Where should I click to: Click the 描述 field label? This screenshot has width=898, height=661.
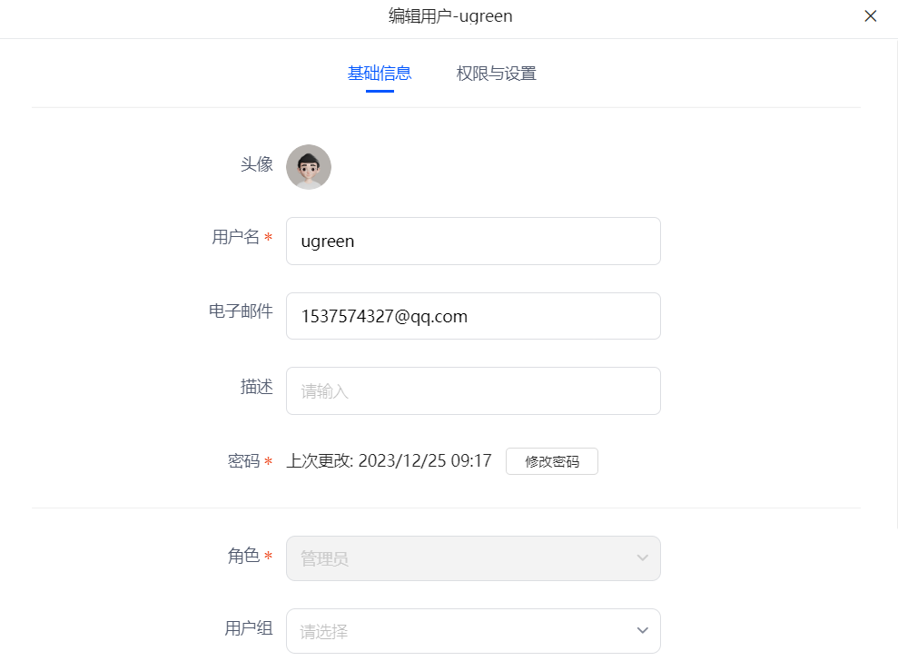click(x=257, y=387)
